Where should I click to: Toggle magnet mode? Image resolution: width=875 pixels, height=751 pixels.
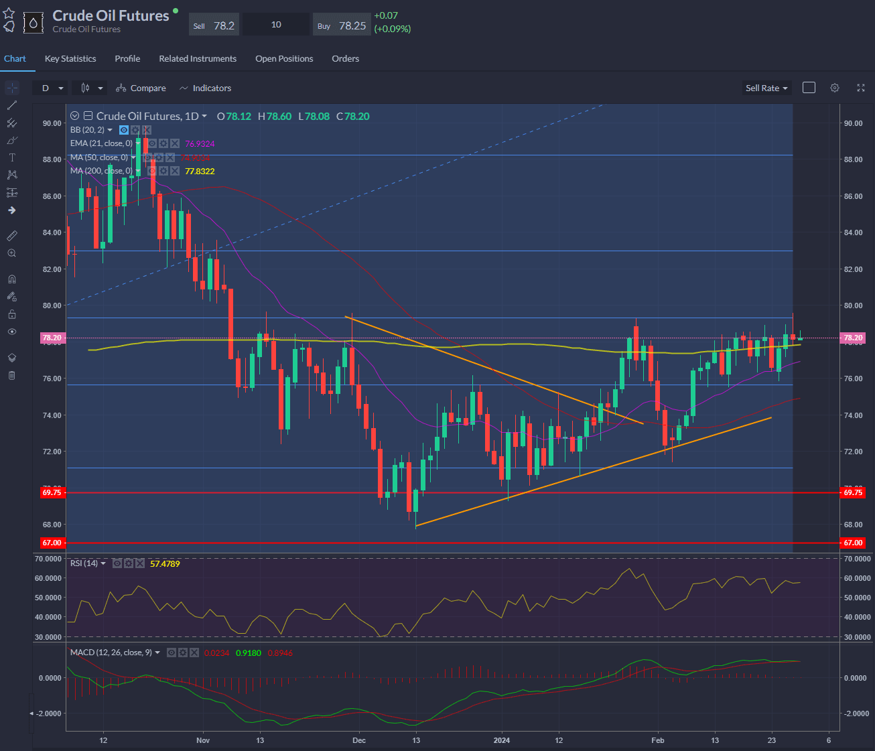(12, 279)
